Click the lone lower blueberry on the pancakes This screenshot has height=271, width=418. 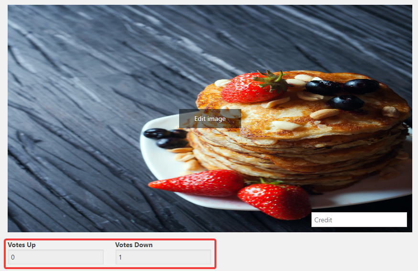click(x=346, y=103)
